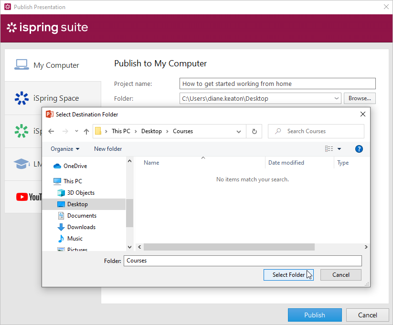This screenshot has height=325, width=393.
Task: Select Desktop in the navigation tree
Action: 84,204
